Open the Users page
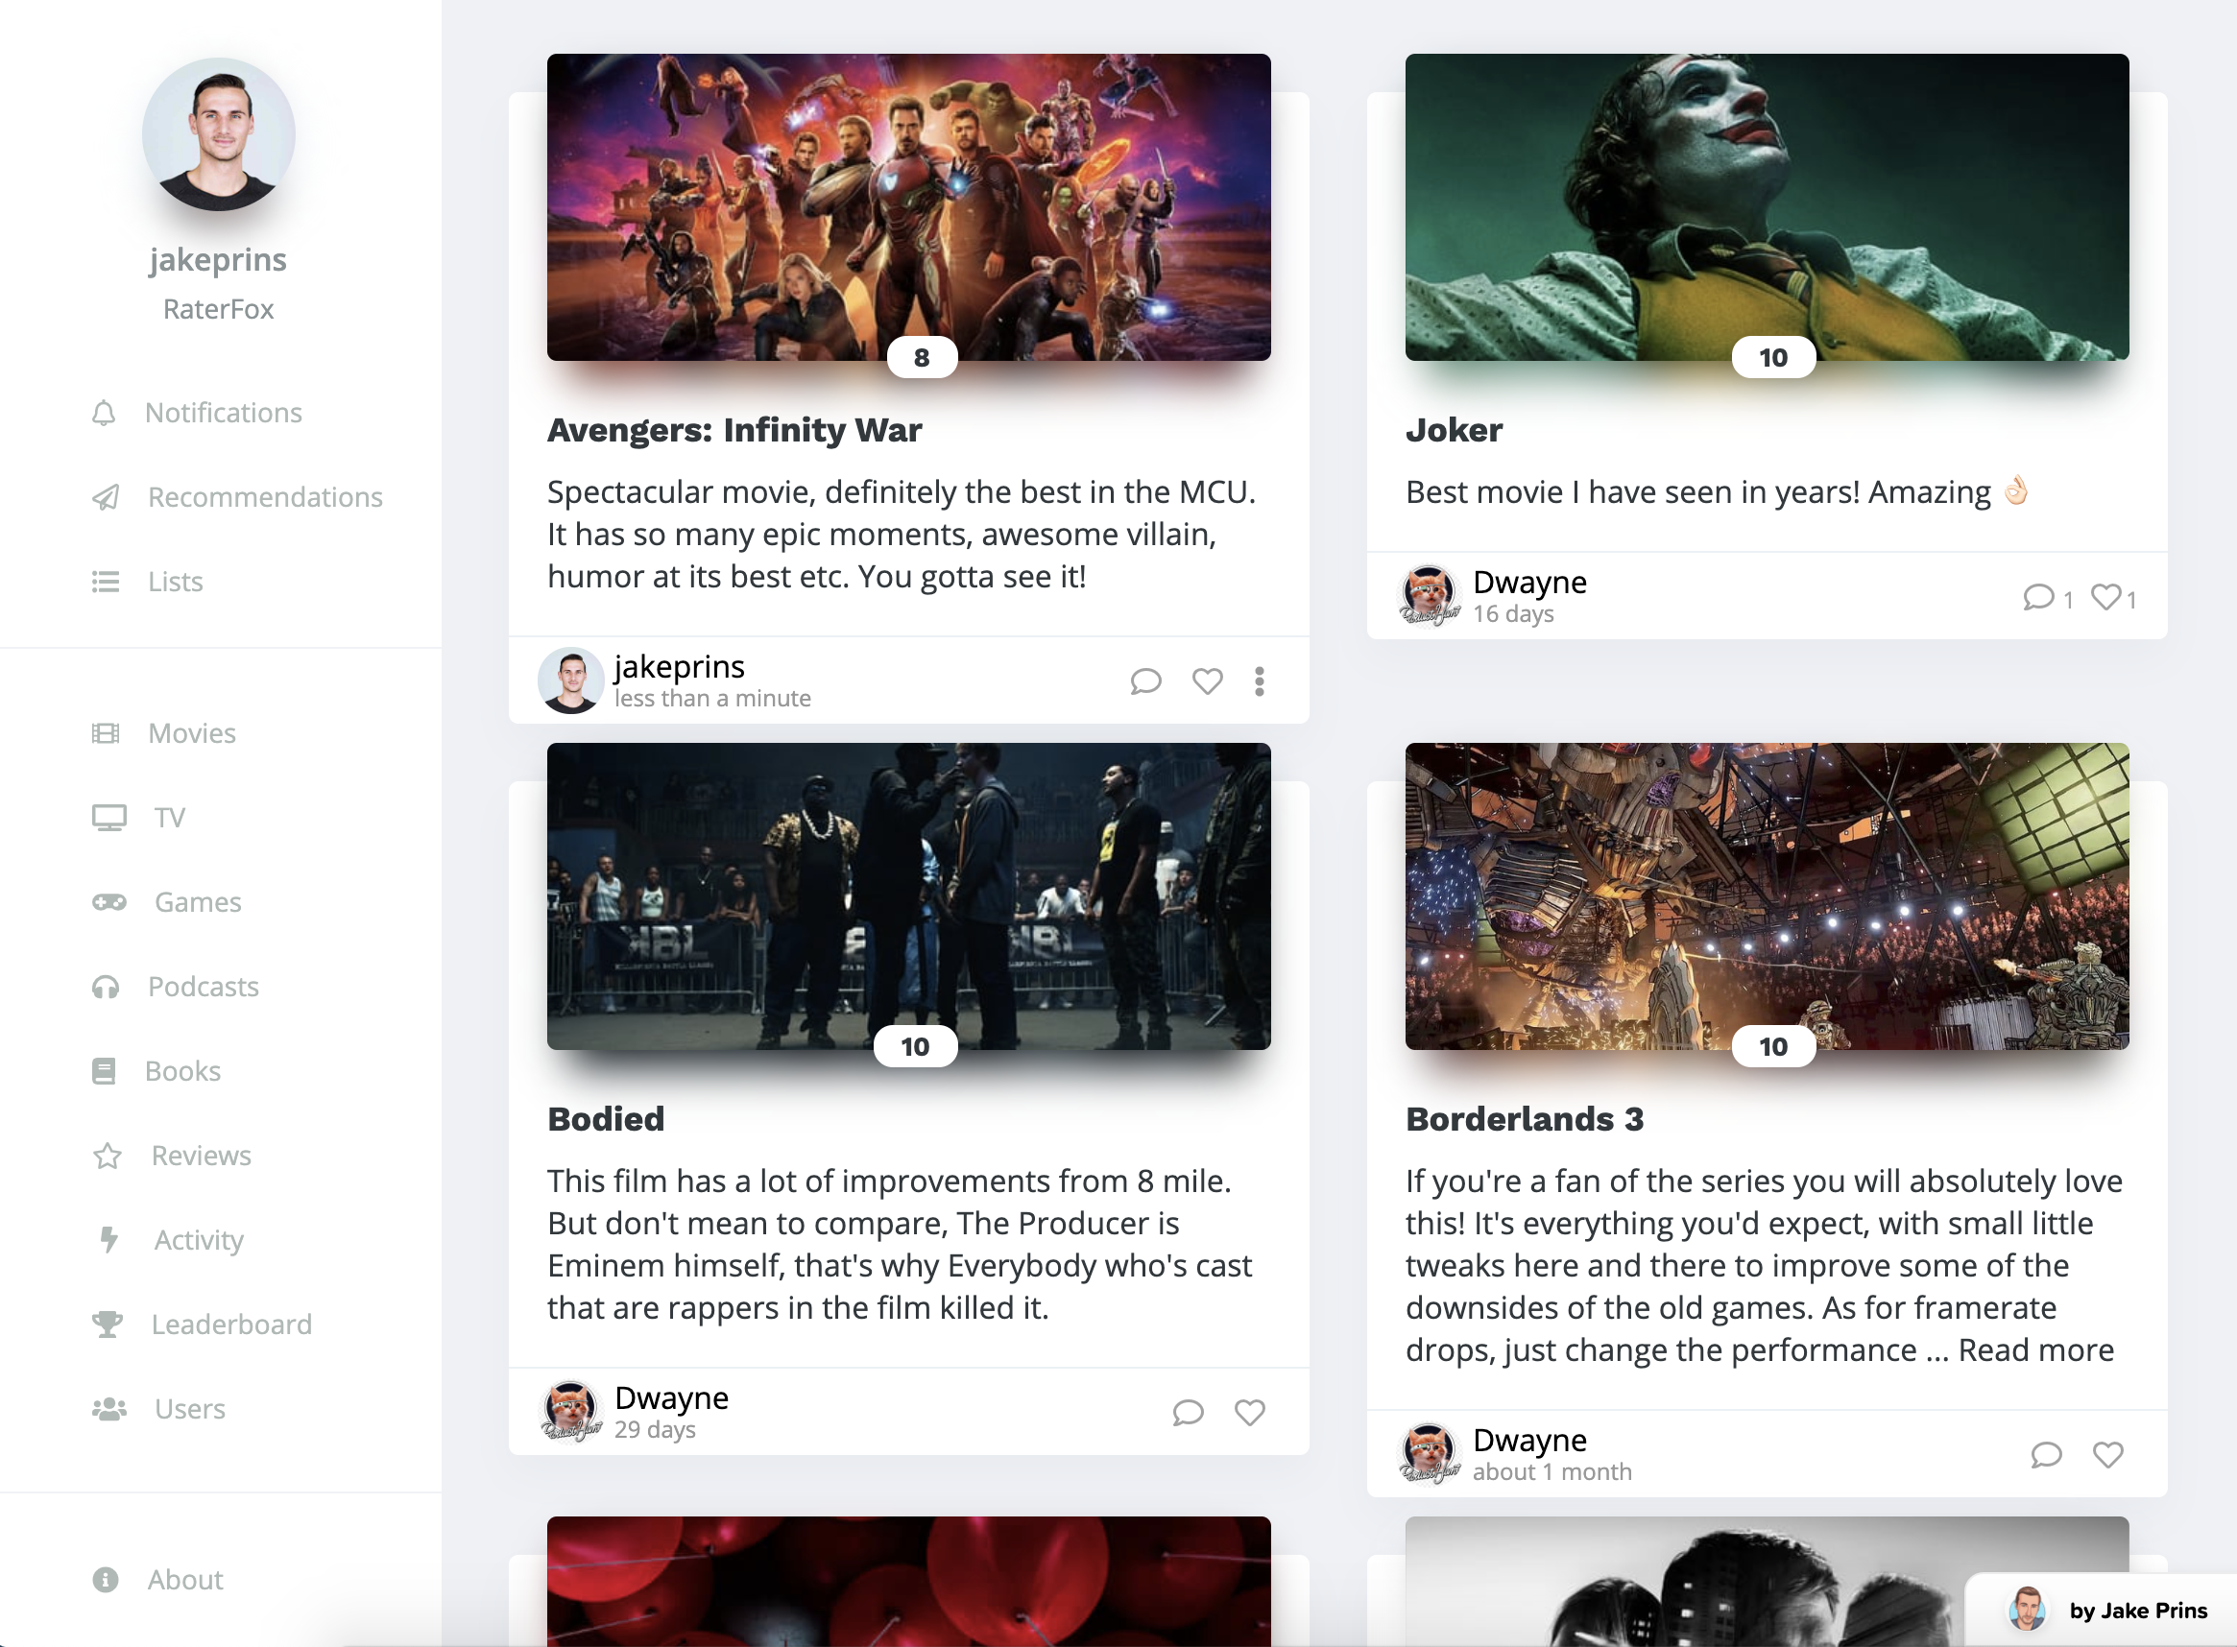 point(188,1409)
